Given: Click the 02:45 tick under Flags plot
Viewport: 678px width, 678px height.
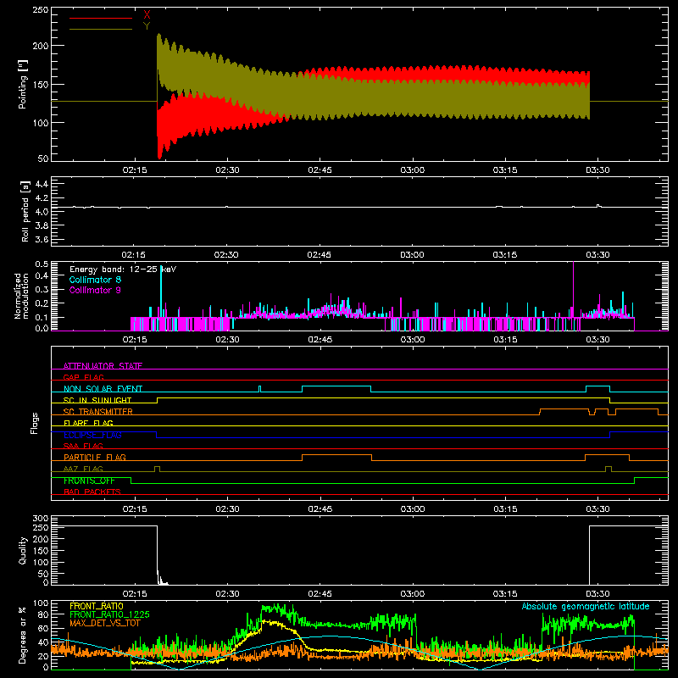Looking at the screenshot, I should pos(320,509).
